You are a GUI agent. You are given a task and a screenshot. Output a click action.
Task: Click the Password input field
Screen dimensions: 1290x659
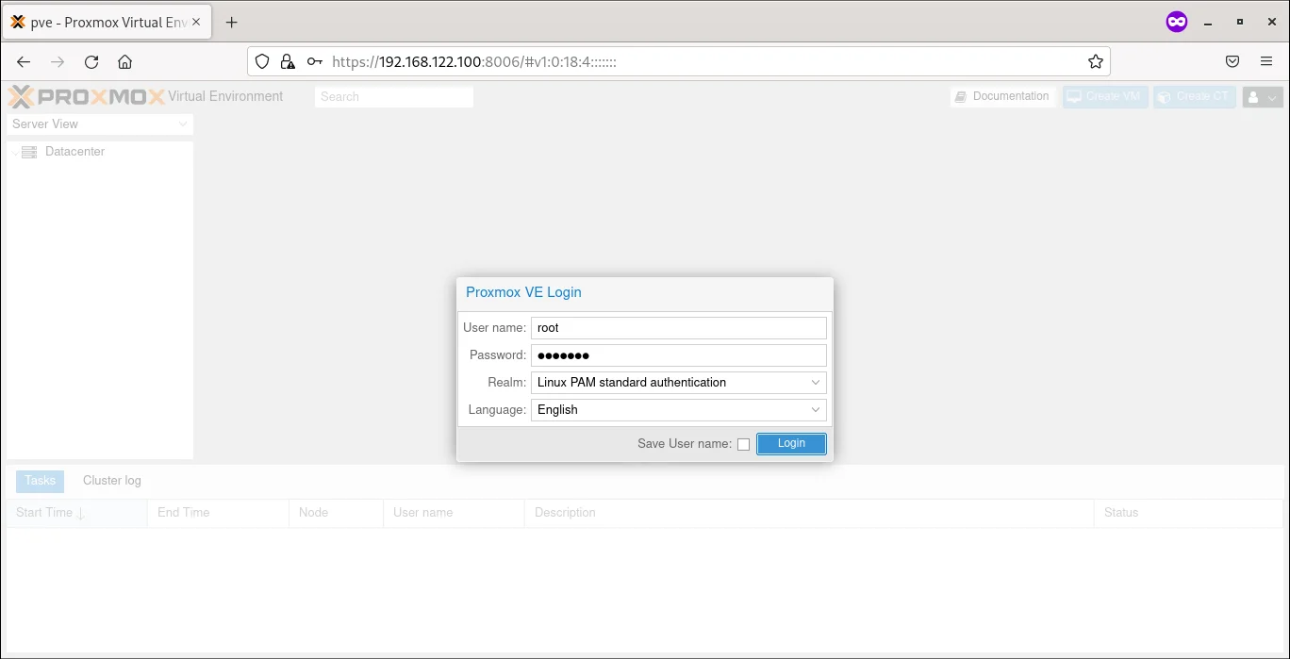[x=679, y=355]
